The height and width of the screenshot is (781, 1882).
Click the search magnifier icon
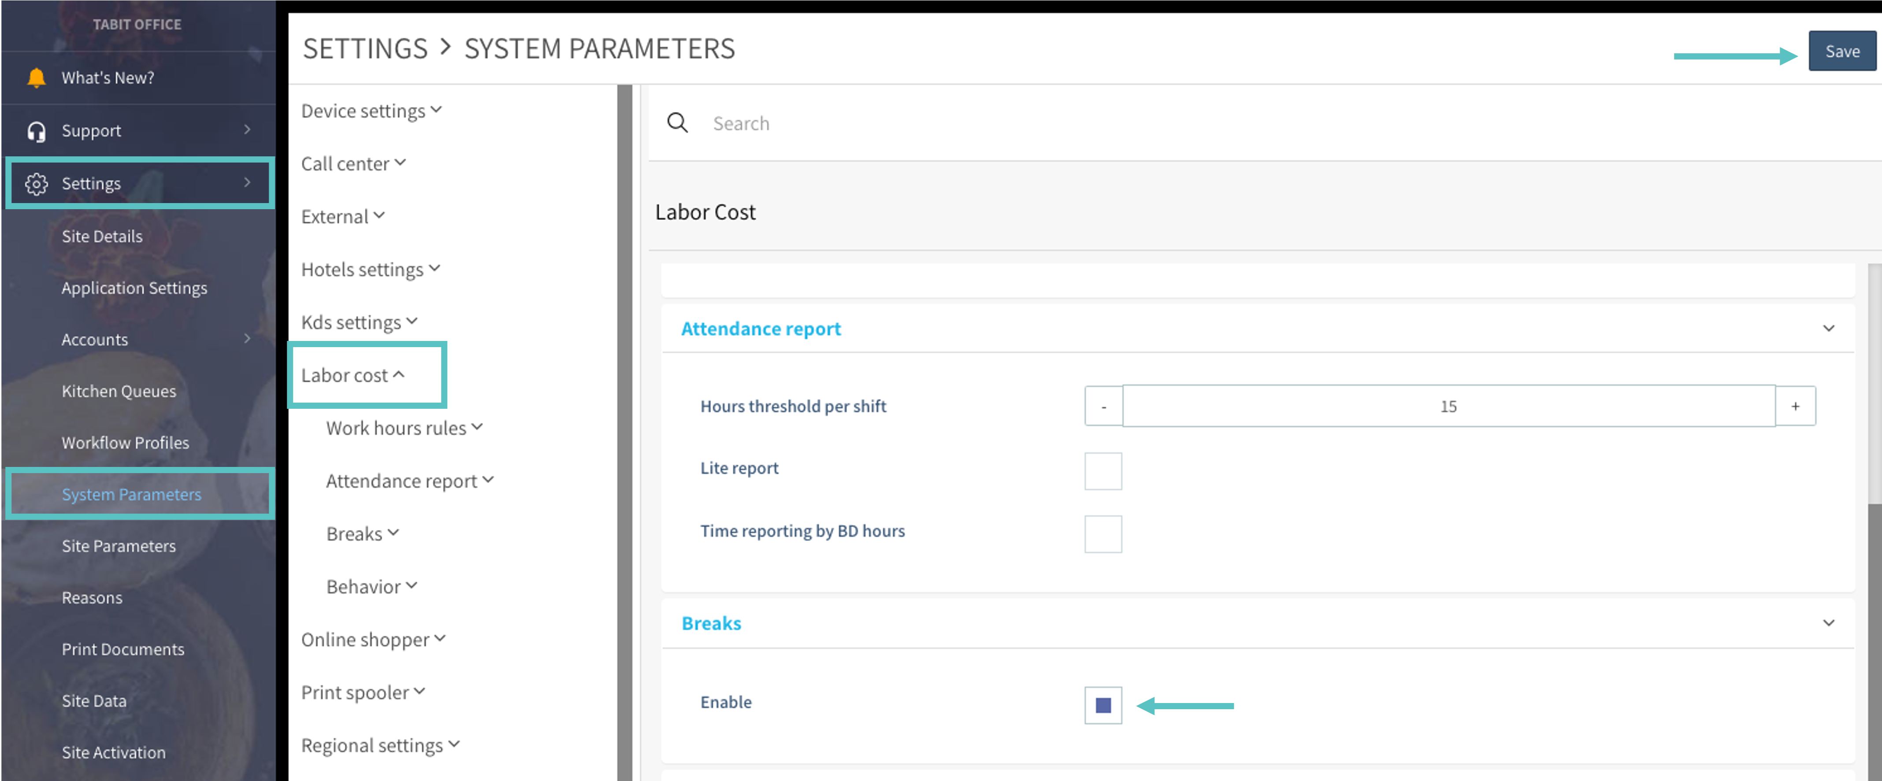(x=677, y=123)
